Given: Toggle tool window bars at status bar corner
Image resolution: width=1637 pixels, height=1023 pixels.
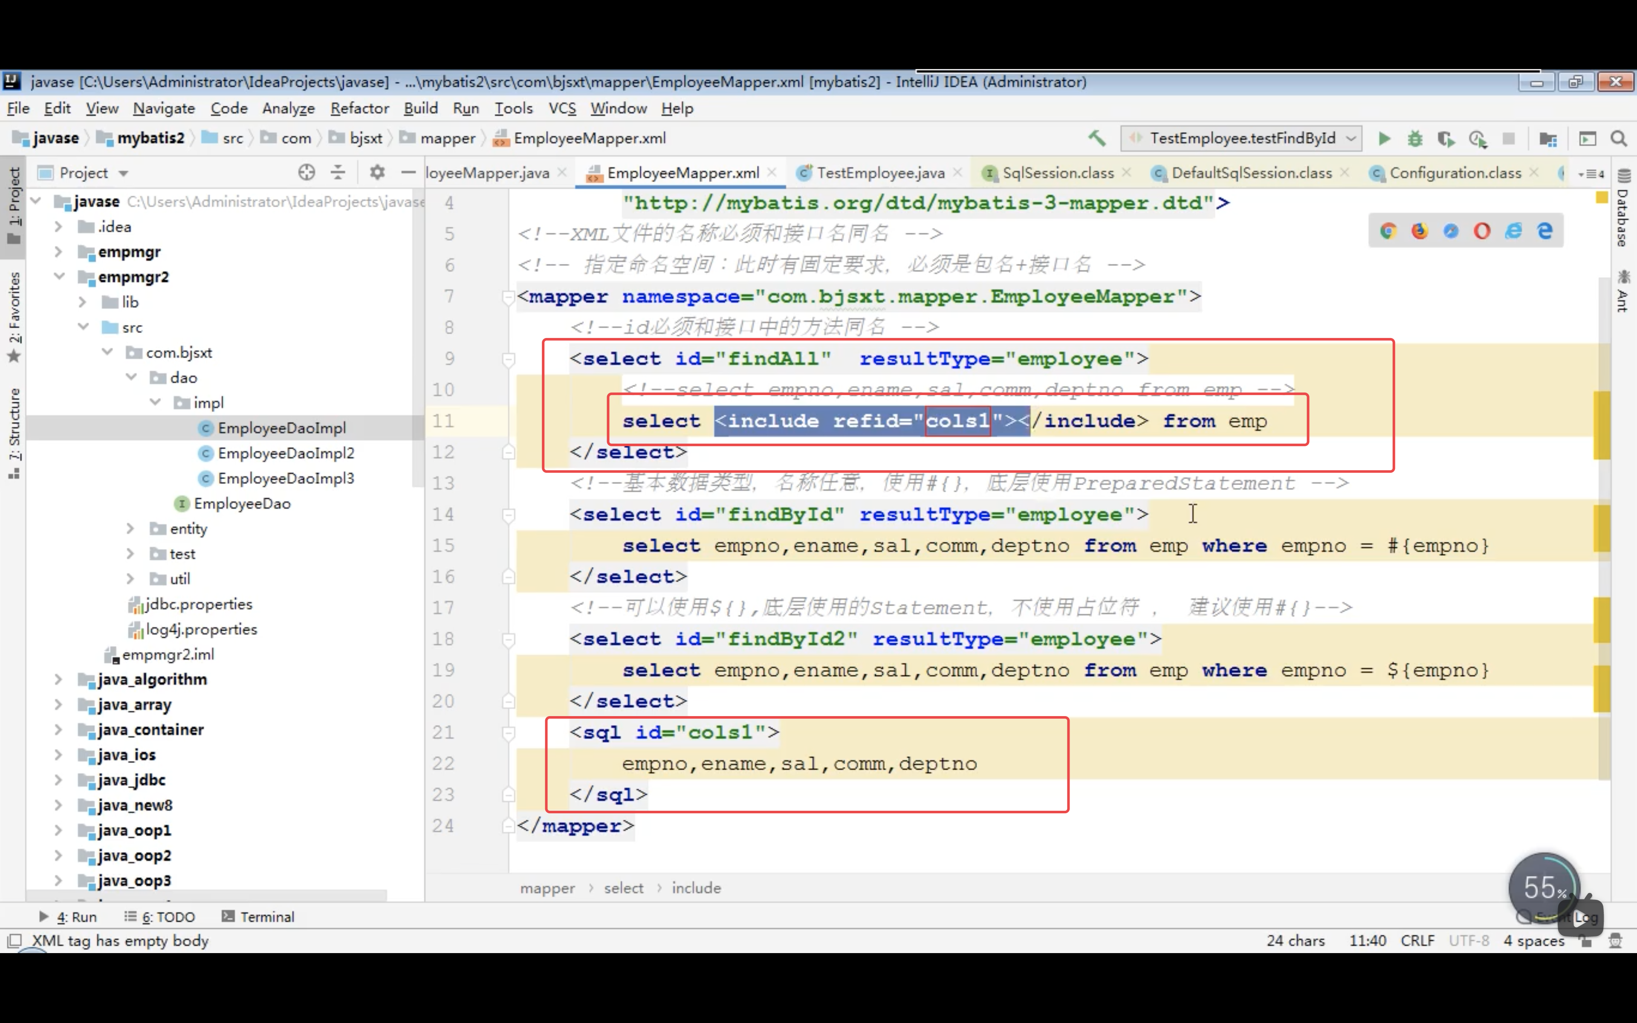Looking at the screenshot, I should click(14, 940).
